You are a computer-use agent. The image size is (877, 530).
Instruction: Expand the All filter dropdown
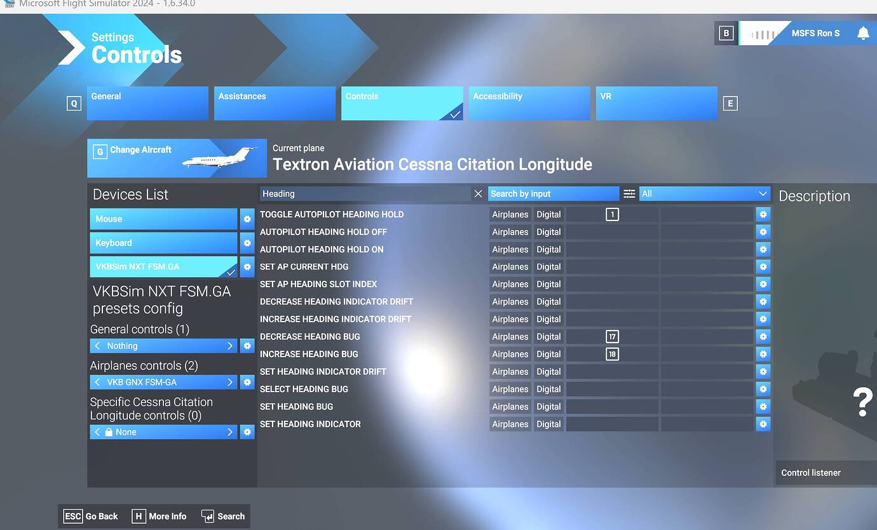coord(704,194)
